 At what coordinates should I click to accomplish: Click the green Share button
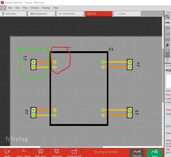tap(155, 153)
